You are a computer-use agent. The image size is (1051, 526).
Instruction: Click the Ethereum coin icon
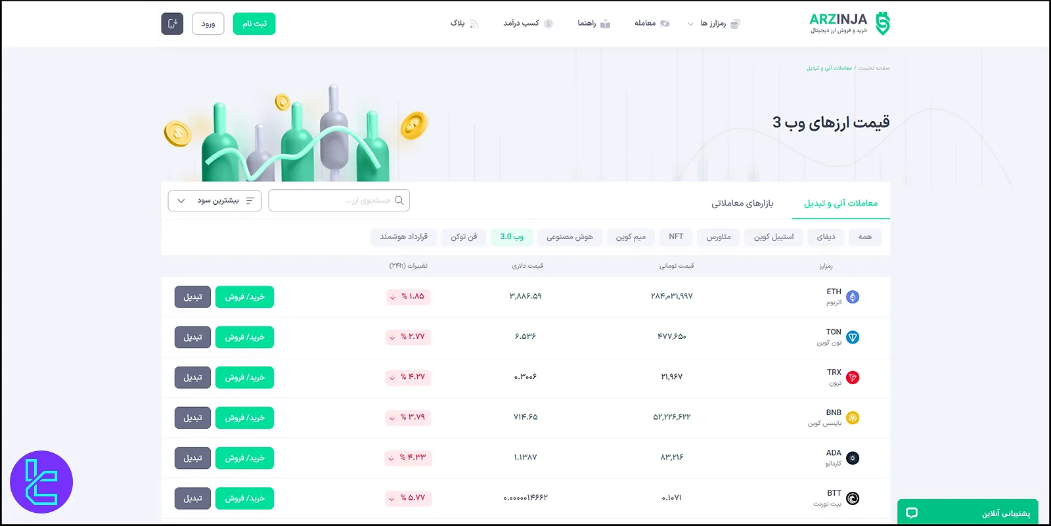coord(853,297)
